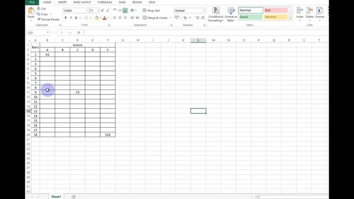The width and height of the screenshot is (354, 199).
Task: Switch to the REVIEW tab
Action: (137, 2)
